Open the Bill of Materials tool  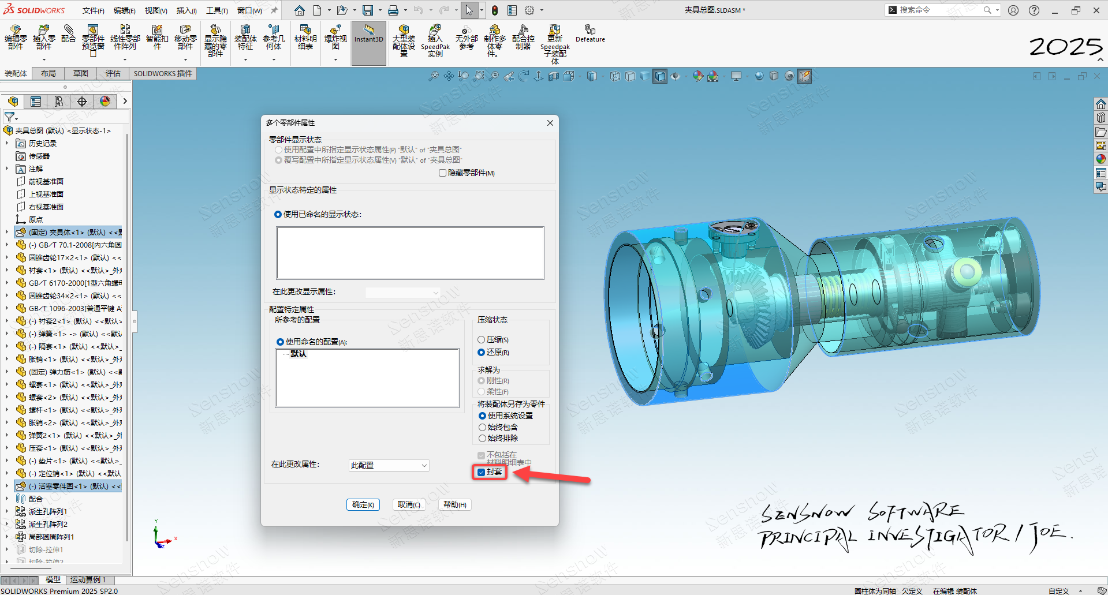click(305, 36)
